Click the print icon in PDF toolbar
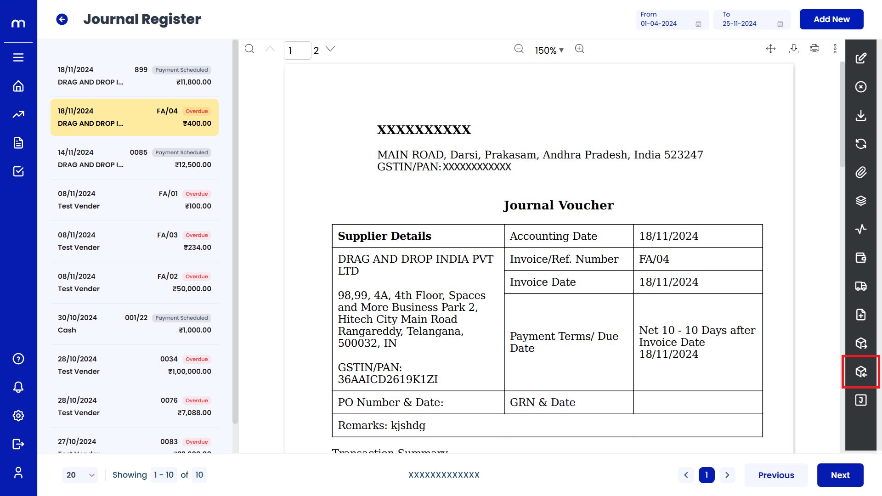 coord(814,49)
